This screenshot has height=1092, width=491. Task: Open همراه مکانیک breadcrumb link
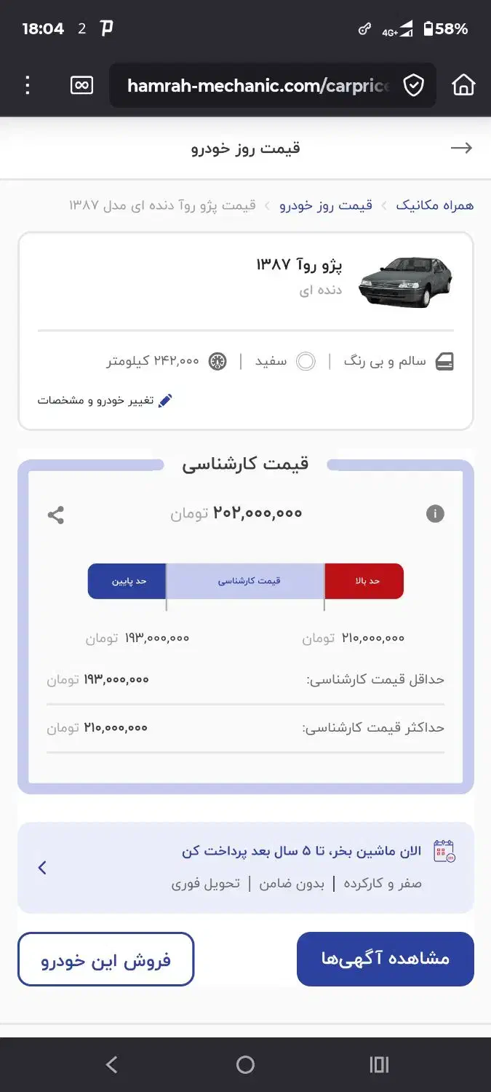click(434, 205)
